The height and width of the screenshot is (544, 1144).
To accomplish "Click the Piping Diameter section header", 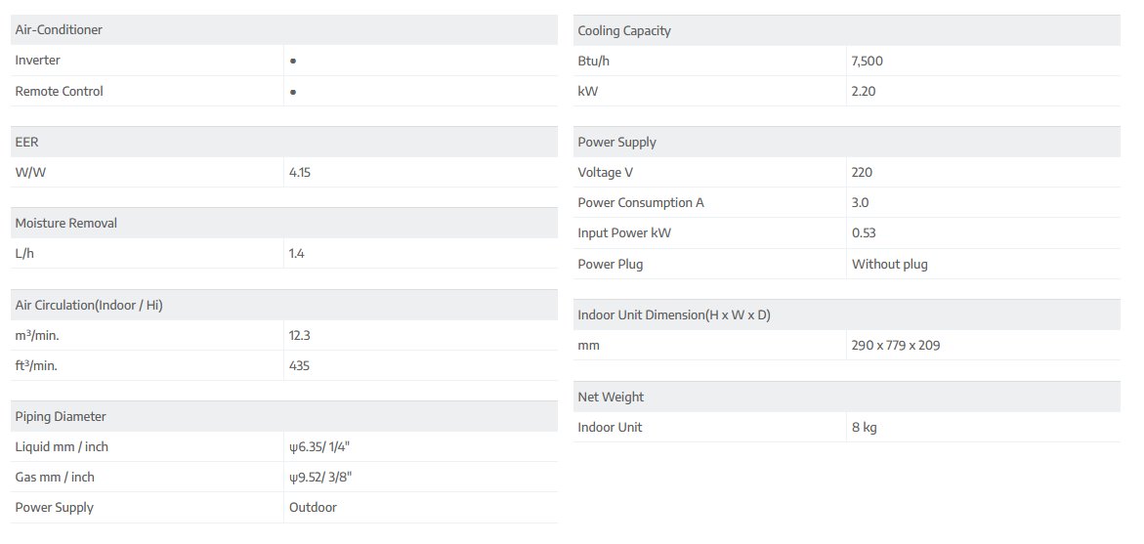I will click(x=61, y=417).
